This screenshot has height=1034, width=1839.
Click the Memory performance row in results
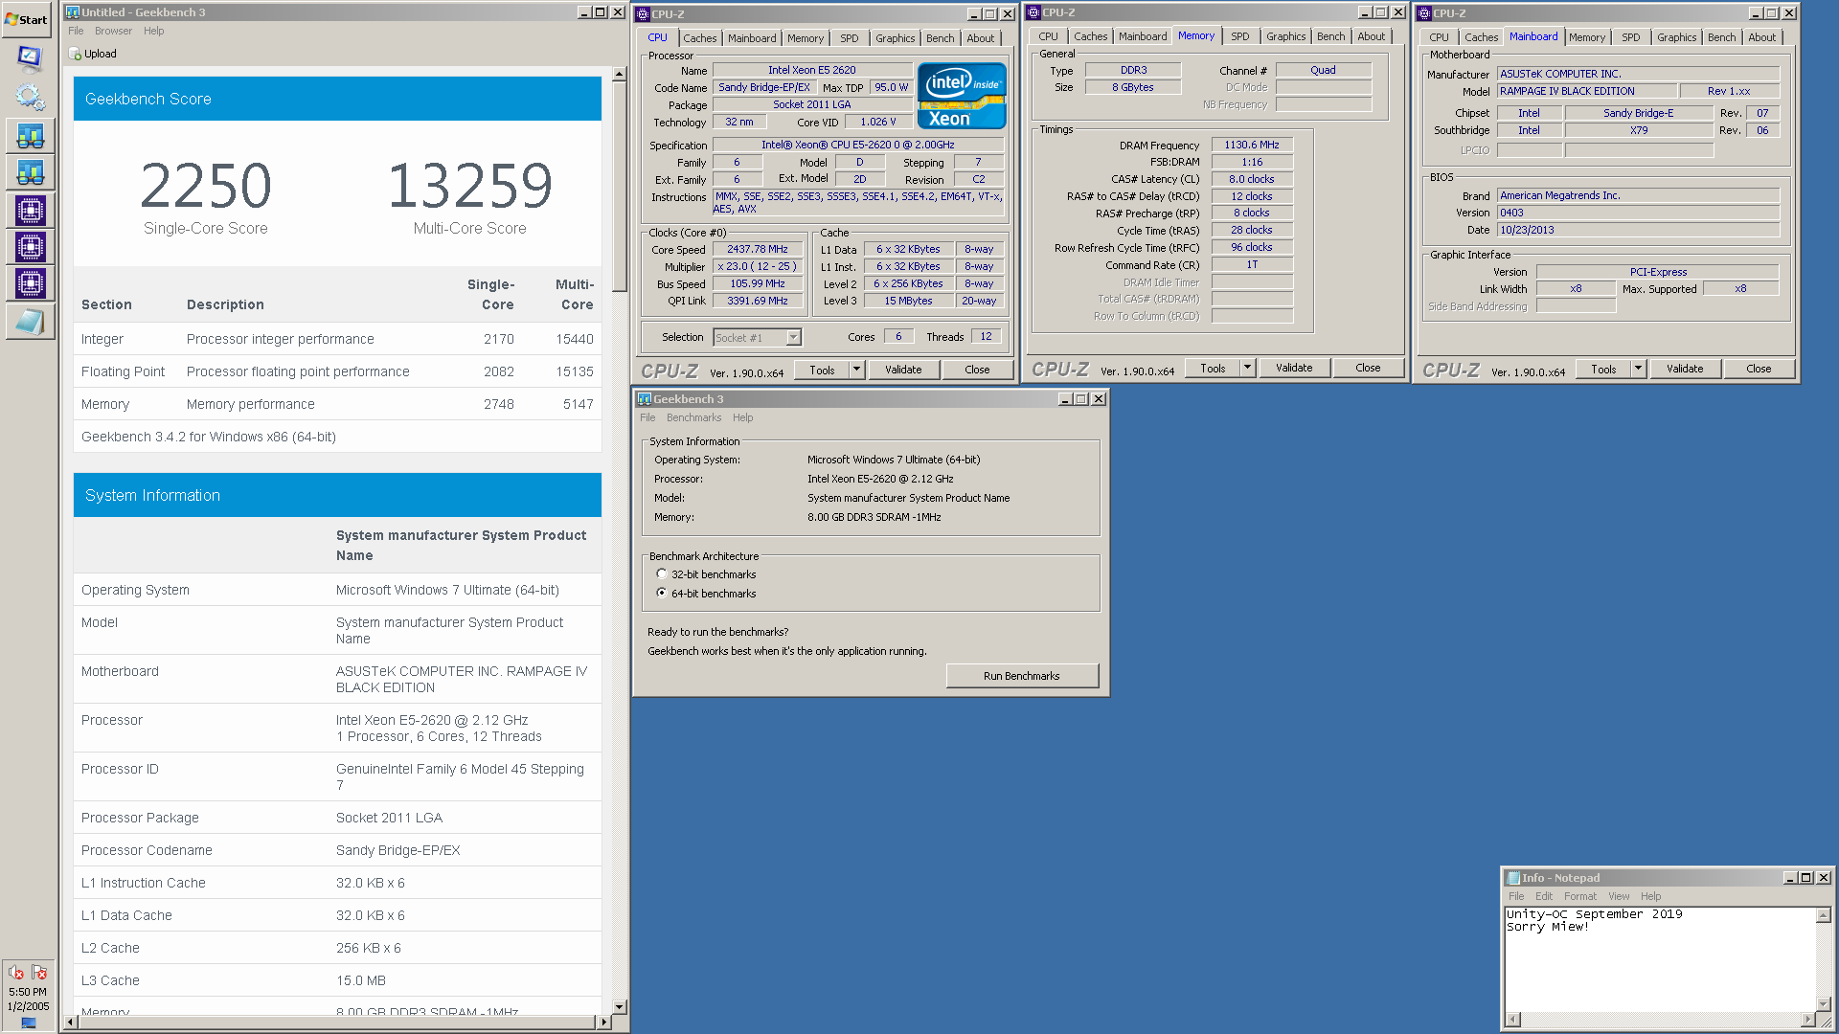click(x=337, y=404)
